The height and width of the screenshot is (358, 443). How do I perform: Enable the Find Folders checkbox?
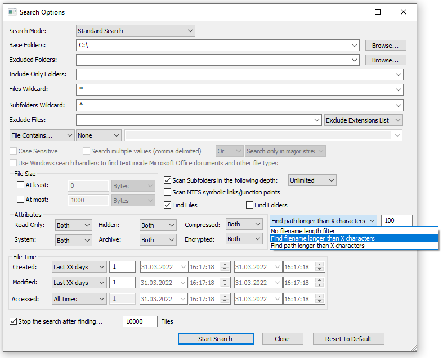(x=249, y=205)
